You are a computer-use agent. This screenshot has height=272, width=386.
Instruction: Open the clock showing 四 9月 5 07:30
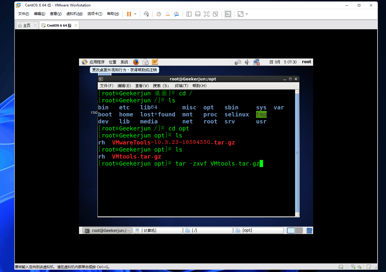click(x=283, y=62)
